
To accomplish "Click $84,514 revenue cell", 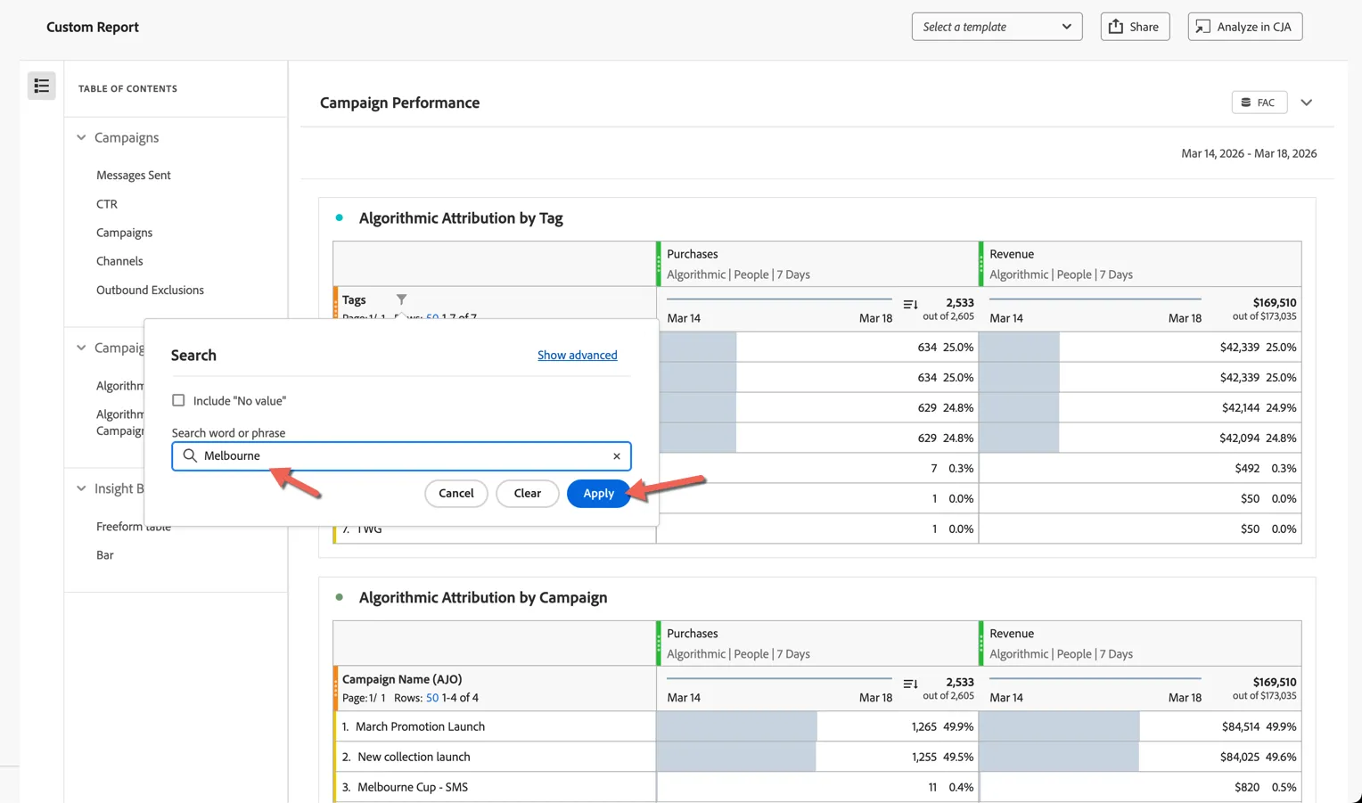I will click(1240, 726).
